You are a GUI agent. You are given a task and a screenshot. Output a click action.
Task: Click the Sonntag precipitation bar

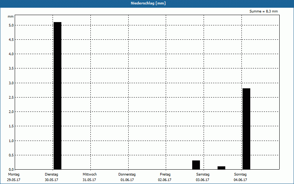click(x=246, y=129)
